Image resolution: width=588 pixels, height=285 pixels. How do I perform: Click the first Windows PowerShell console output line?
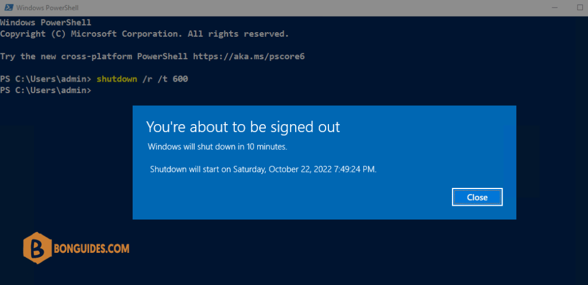pos(45,22)
